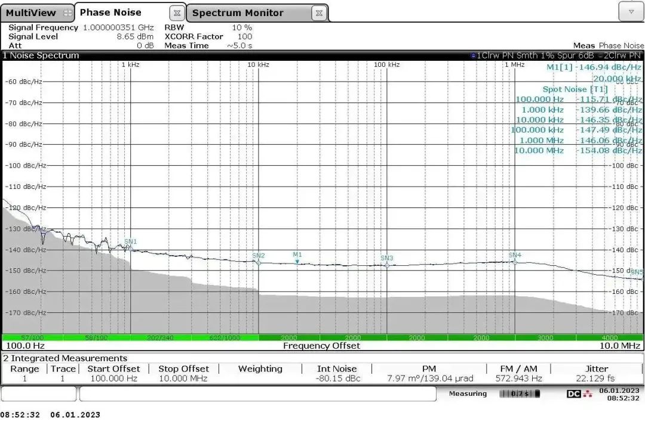Screen dimensions: 645x428
Task: Click the 10.000 MHz spot noise row
Action: pyautogui.click(x=578, y=151)
